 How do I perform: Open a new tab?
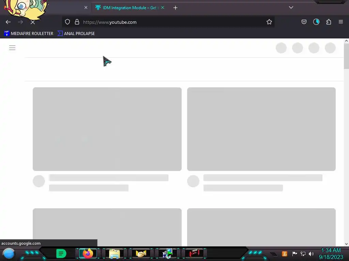click(176, 8)
